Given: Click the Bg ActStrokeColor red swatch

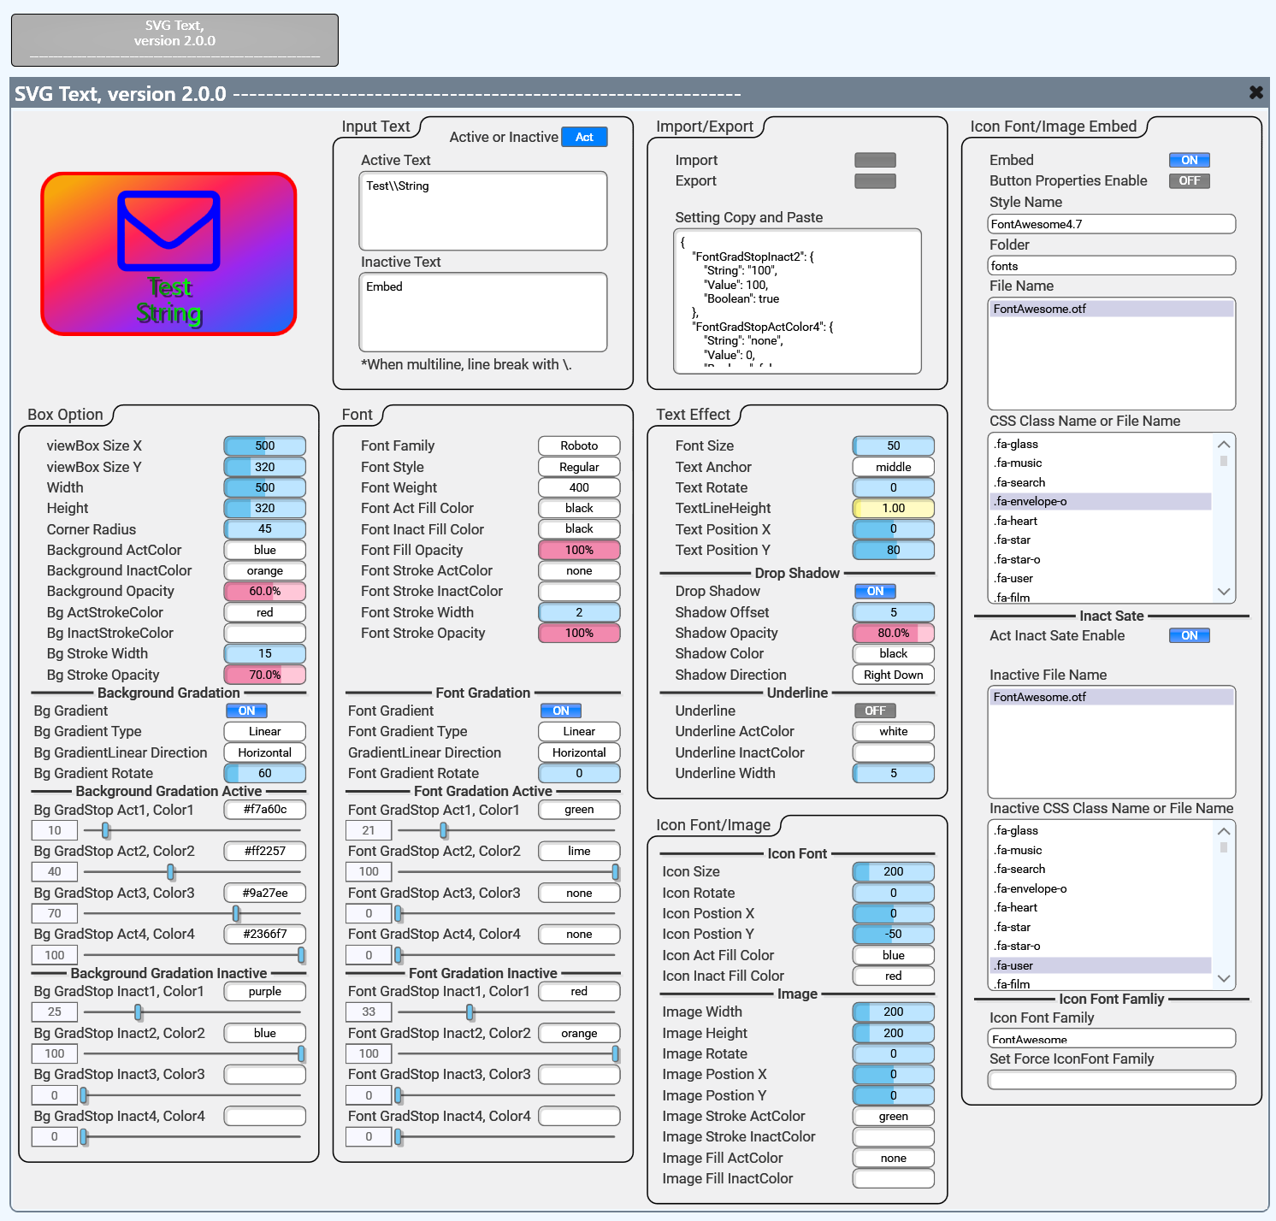Looking at the screenshot, I should [265, 612].
